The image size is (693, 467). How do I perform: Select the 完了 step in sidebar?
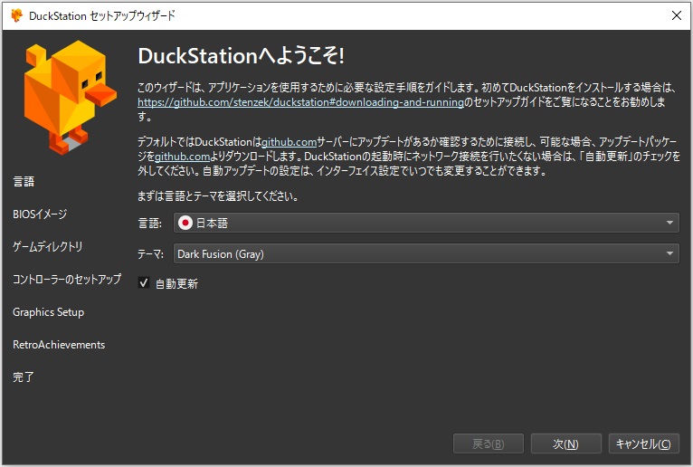coord(24,377)
